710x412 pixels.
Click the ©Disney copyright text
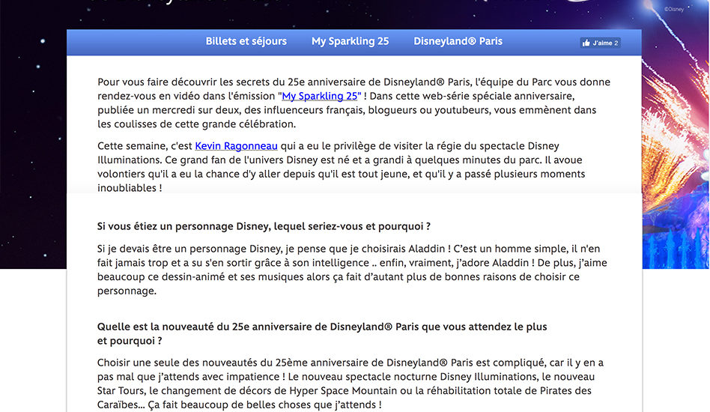(x=674, y=9)
